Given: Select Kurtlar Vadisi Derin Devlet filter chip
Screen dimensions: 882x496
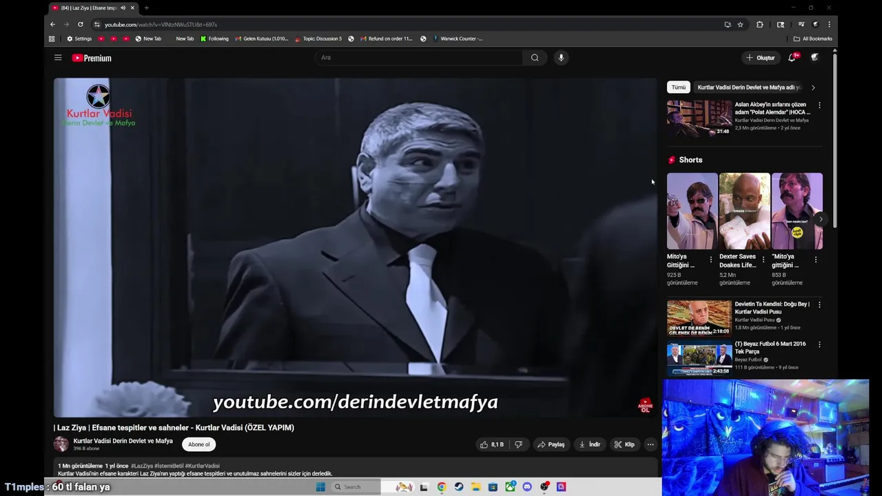Looking at the screenshot, I should (x=748, y=87).
